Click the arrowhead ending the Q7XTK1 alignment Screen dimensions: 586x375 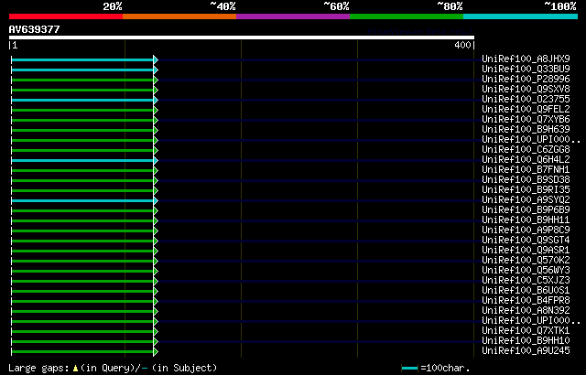[x=156, y=332]
